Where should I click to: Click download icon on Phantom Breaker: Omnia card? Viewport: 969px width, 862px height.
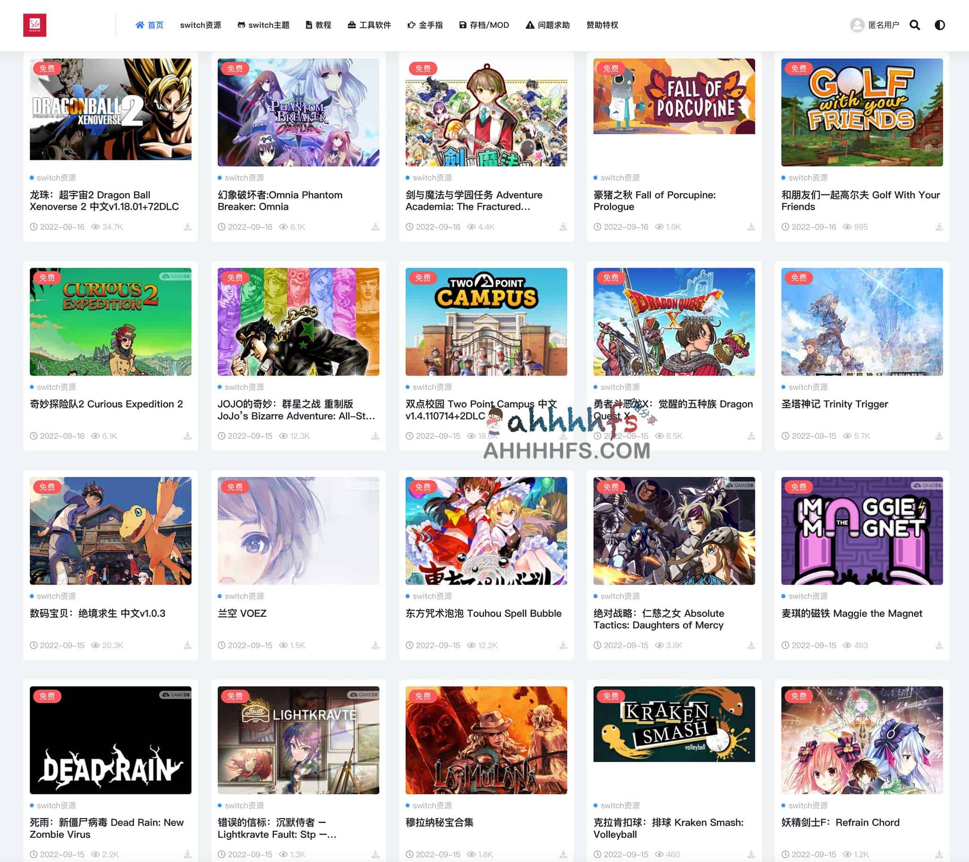[375, 227]
